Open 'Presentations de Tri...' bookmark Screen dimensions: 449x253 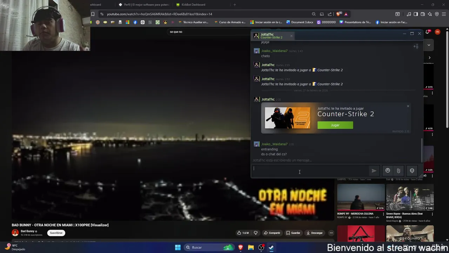click(x=355, y=22)
